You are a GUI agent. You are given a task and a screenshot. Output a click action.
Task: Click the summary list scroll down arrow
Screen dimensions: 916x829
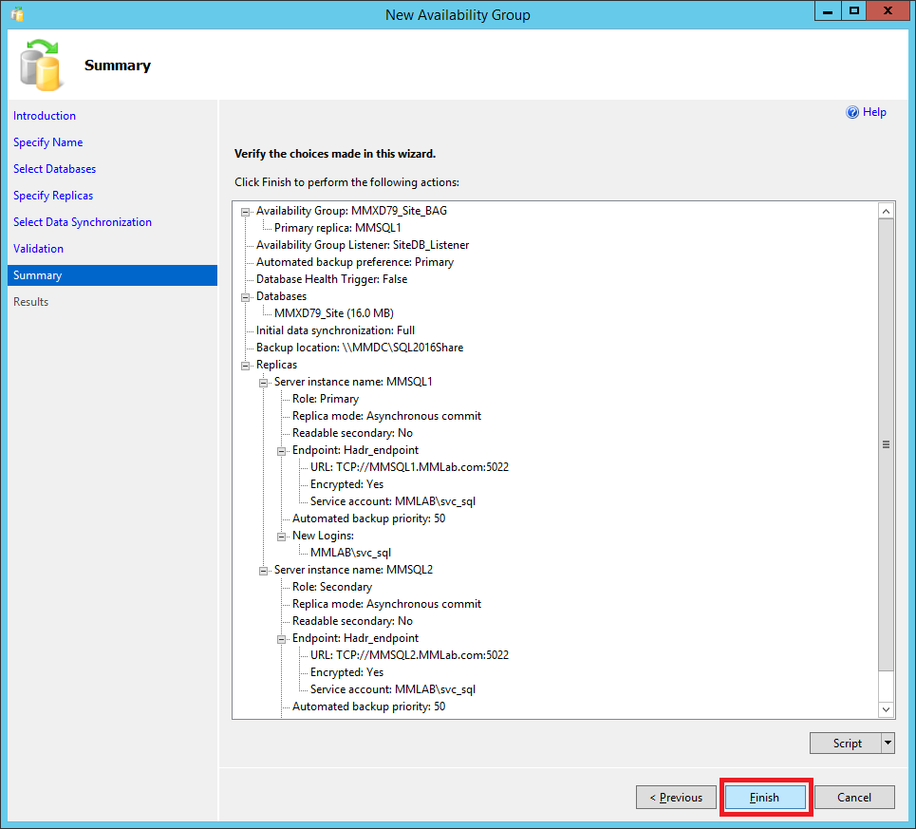[x=887, y=709]
